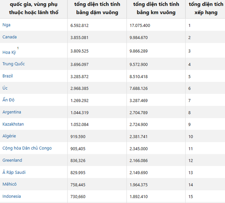Open the Algérie country link
This screenshot has height=203, width=225.
[9, 136]
